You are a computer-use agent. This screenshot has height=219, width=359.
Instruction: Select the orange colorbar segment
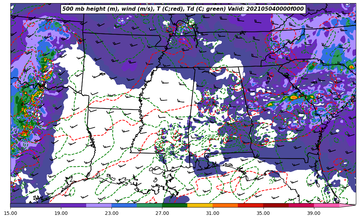coord(225,205)
